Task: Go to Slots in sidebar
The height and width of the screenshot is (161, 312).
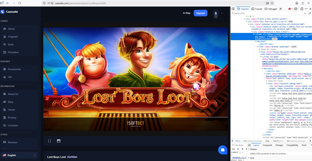Action: tap(19, 45)
